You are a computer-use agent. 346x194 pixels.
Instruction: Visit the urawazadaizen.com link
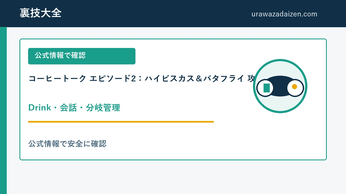coord(284,14)
